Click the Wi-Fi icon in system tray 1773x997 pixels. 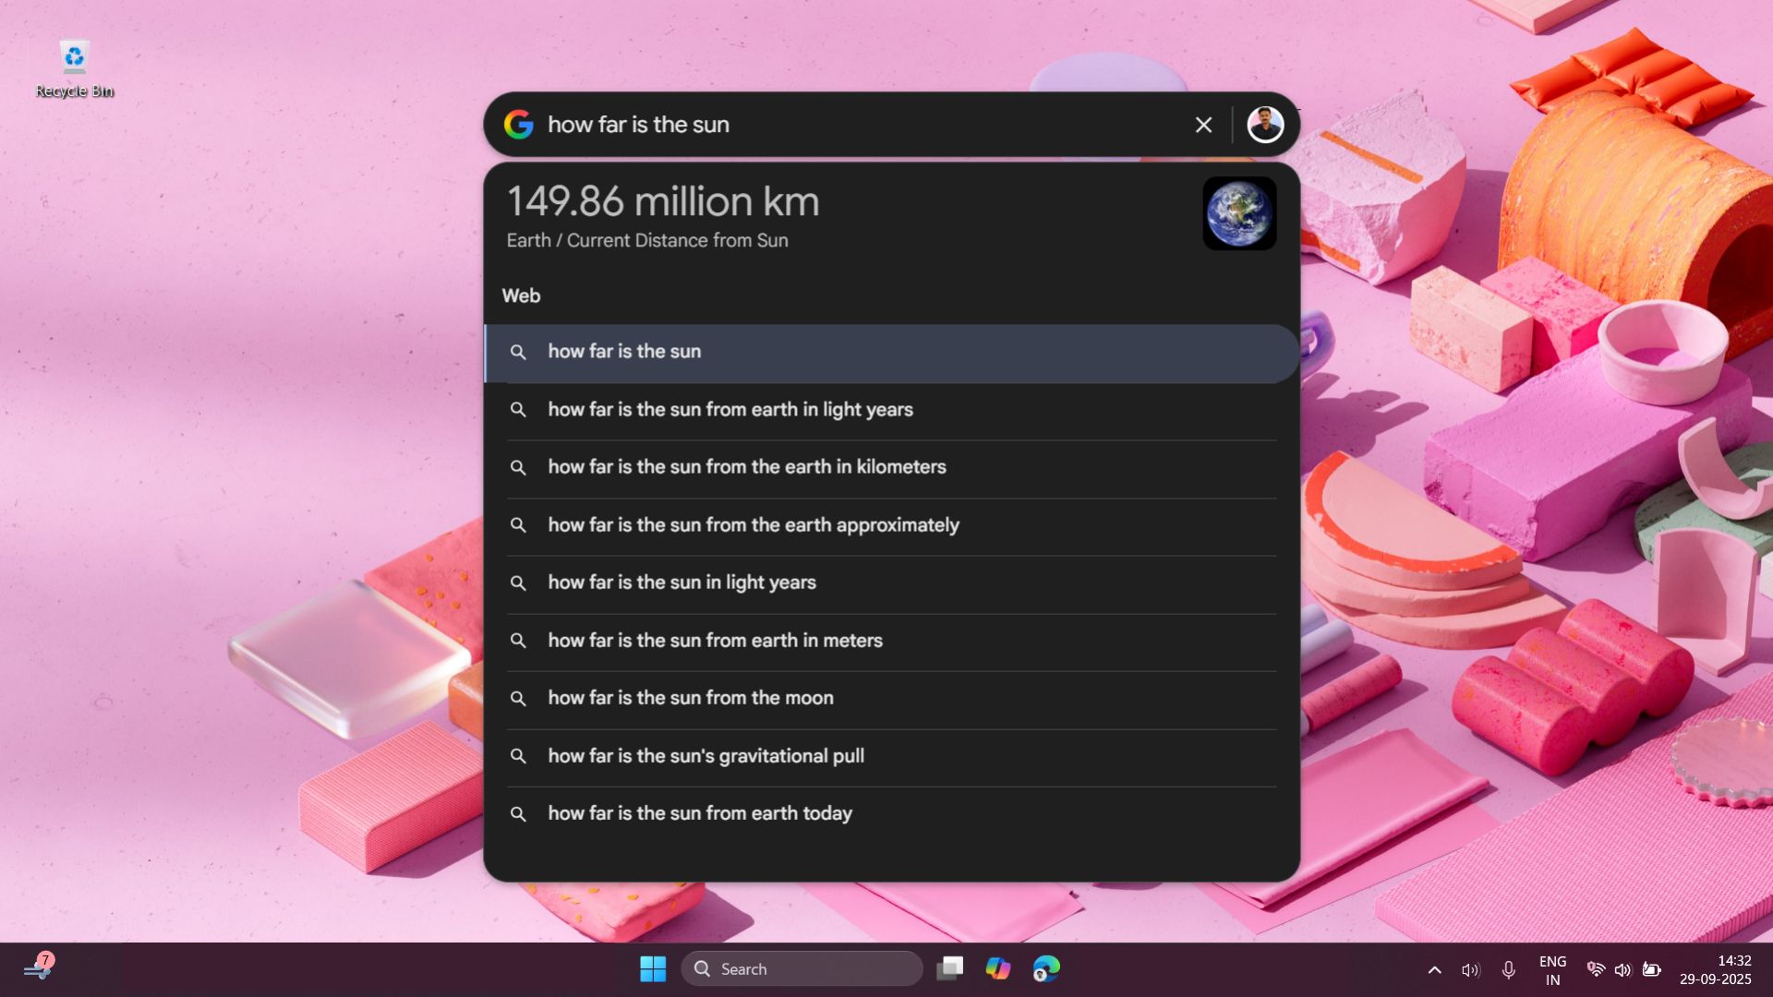tap(1596, 969)
